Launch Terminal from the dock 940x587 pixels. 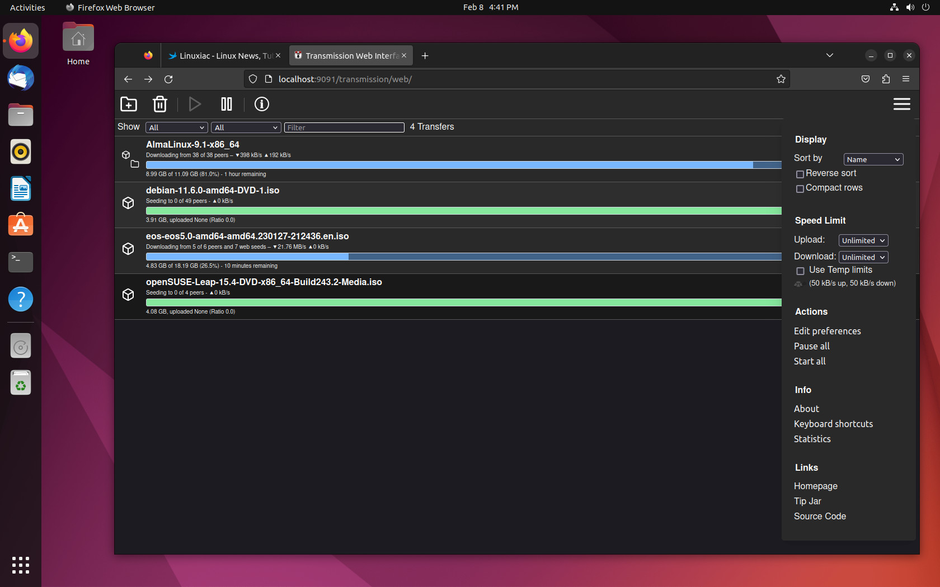pos(21,262)
